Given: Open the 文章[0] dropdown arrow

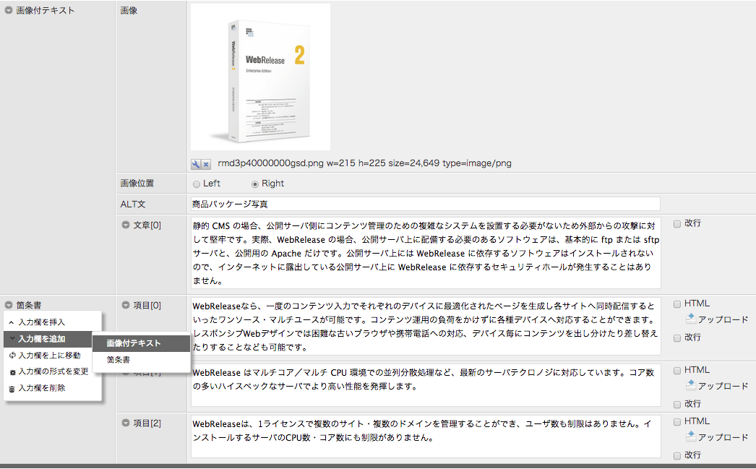Looking at the screenshot, I should pos(126,225).
